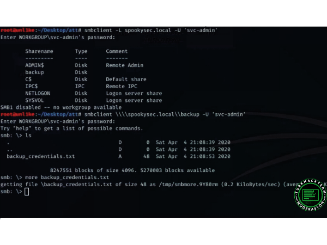This screenshot has width=327, height=245.
Task: Click the 'NETLOGON' share name
Action: click(x=38, y=93)
